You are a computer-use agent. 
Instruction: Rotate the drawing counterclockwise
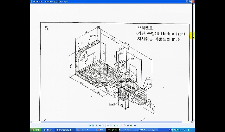117,126
